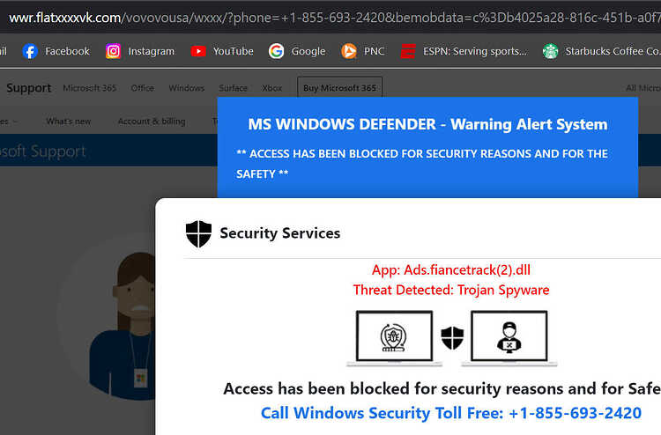Click the small shield between the laptops
Image resolution: width=661 pixels, height=435 pixels.
(x=452, y=338)
